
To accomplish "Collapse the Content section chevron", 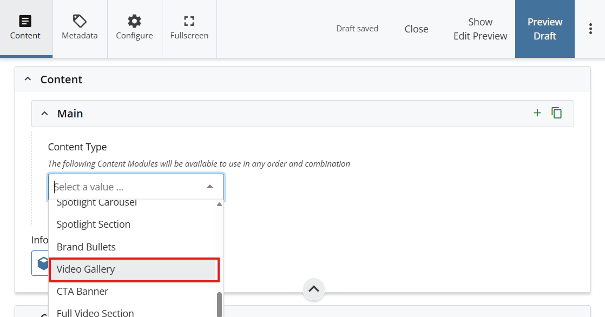I will [x=28, y=80].
